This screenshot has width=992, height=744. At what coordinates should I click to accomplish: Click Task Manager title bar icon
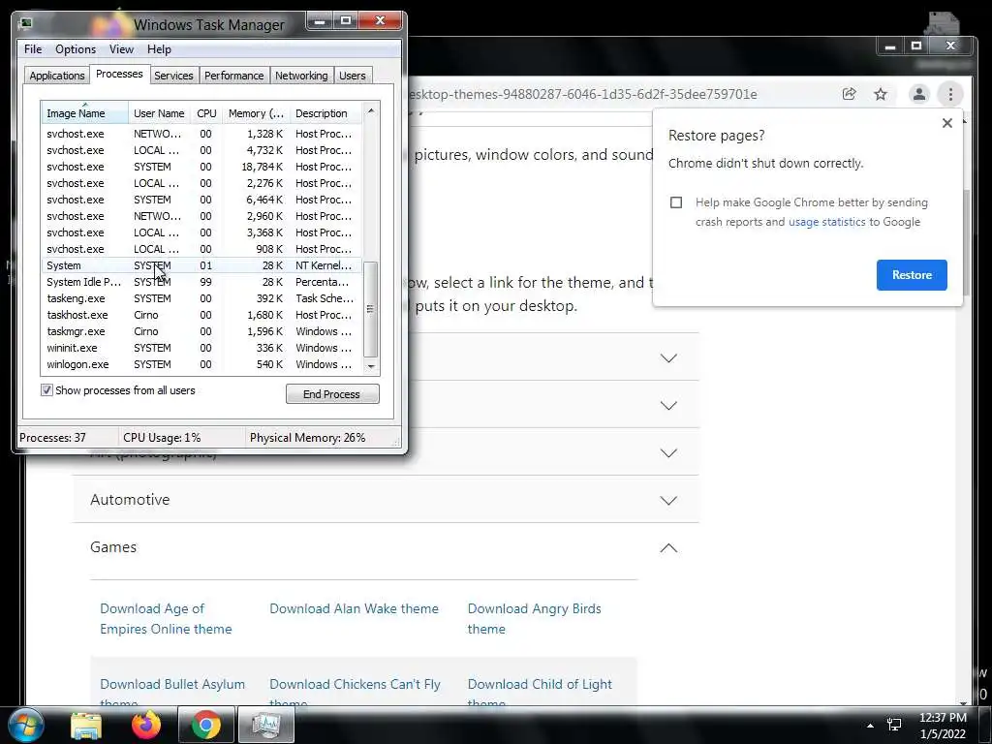[x=25, y=24]
